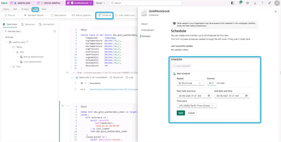The height and width of the screenshot is (142, 281).
Task: Close the GoldNotebook tab
Action: coord(91,3)
